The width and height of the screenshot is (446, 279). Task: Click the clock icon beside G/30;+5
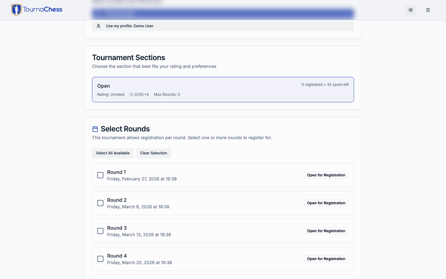click(x=131, y=95)
